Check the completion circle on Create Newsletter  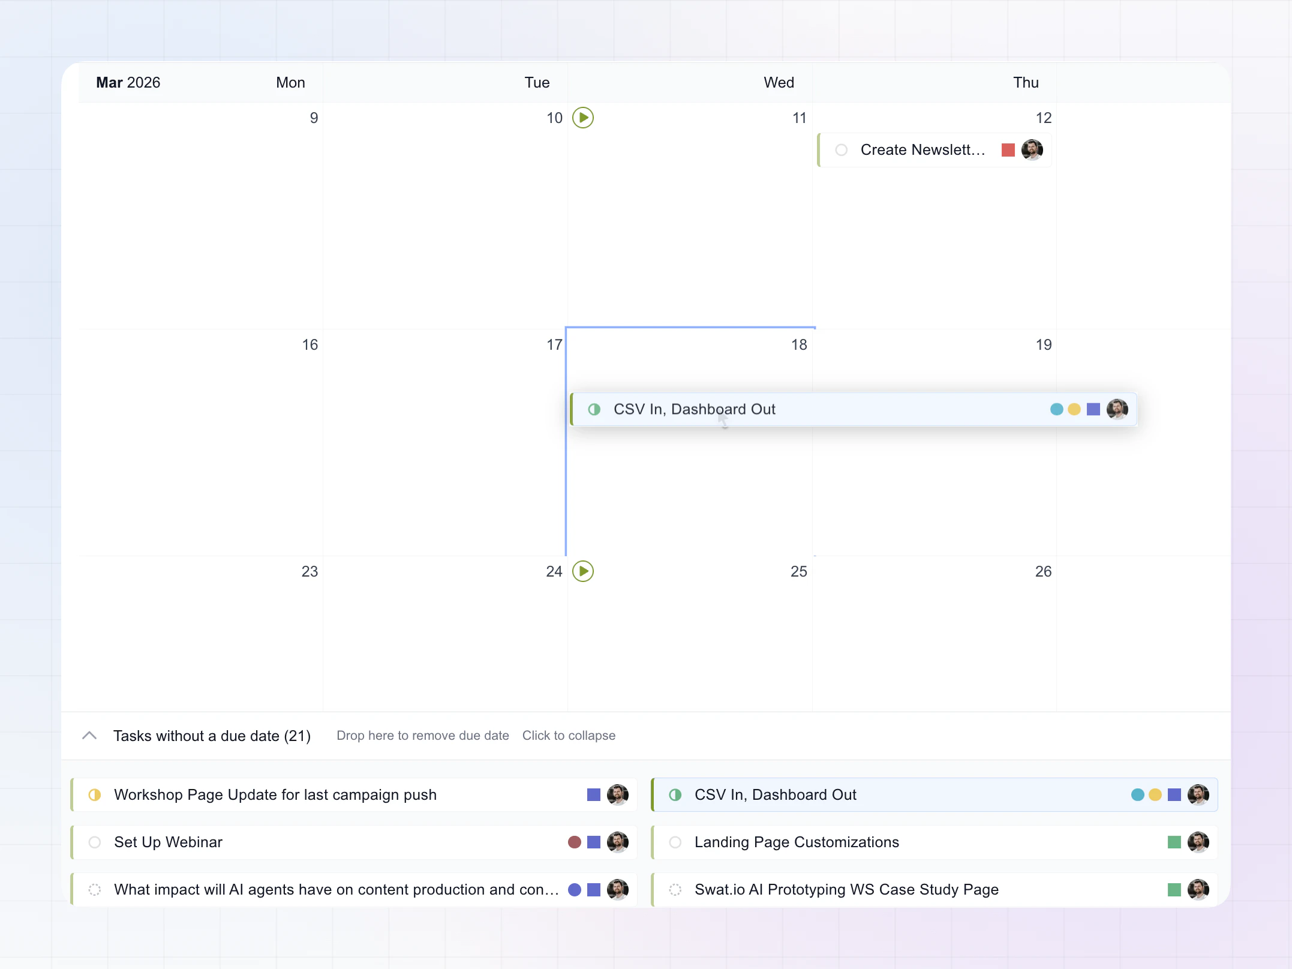click(842, 150)
